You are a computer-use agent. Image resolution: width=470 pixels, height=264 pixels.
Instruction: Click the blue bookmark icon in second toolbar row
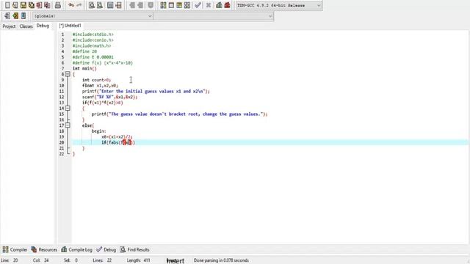click(x=23, y=15)
